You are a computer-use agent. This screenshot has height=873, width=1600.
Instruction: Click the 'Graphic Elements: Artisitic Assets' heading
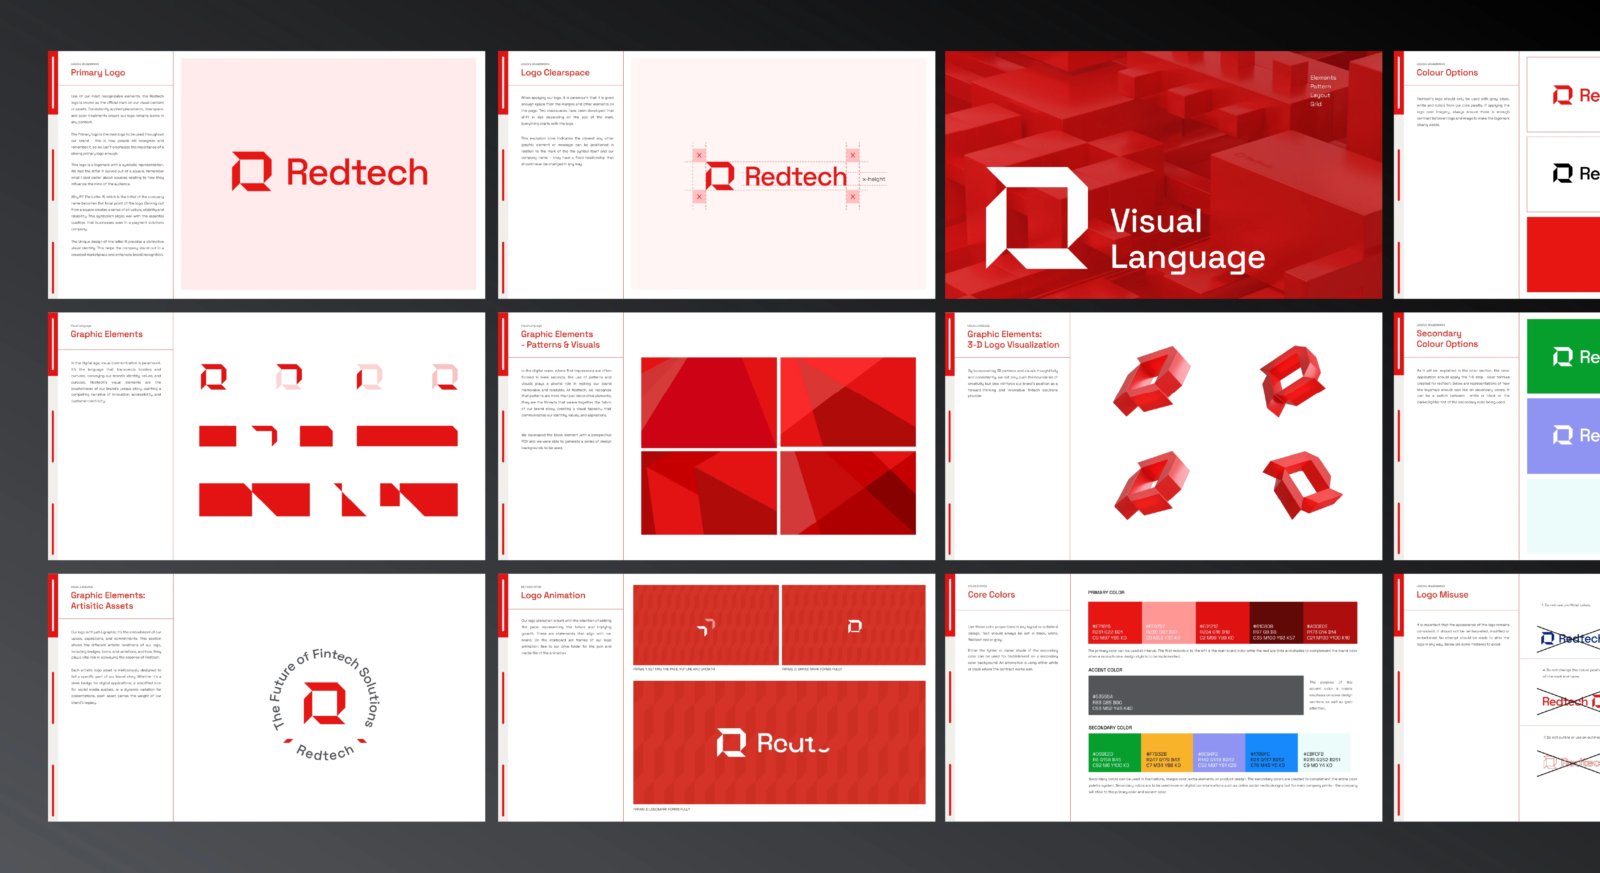107,600
